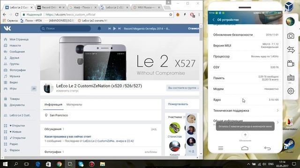The image size is (300, 168).
Task: Close the LeEco Le 2 Cust first tab
Action: pos(31,7)
